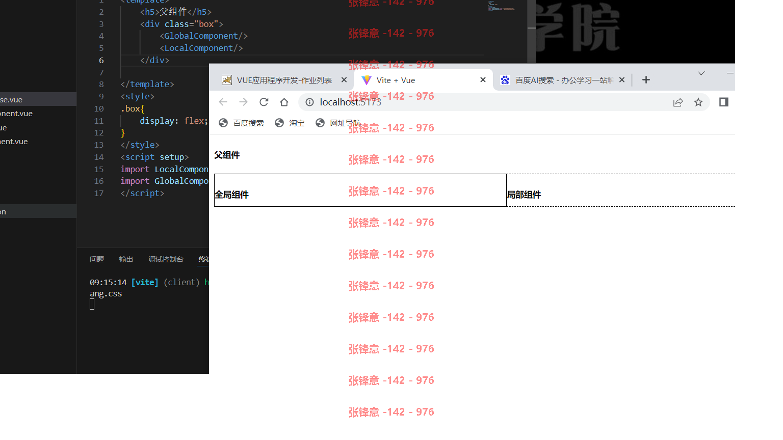The image size is (783, 440).
Task: Select the ent.vue file in explorer
Action: pyautogui.click(x=38, y=142)
